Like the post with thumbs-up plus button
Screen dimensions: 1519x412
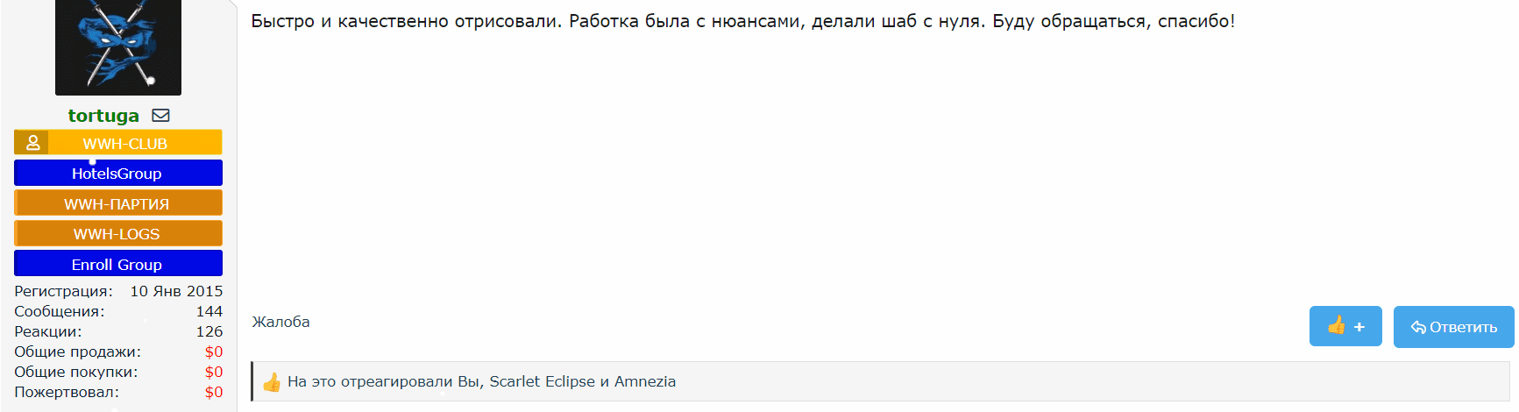click(x=1345, y=327)
